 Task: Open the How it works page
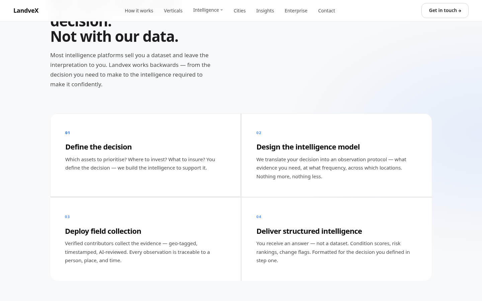139,11
